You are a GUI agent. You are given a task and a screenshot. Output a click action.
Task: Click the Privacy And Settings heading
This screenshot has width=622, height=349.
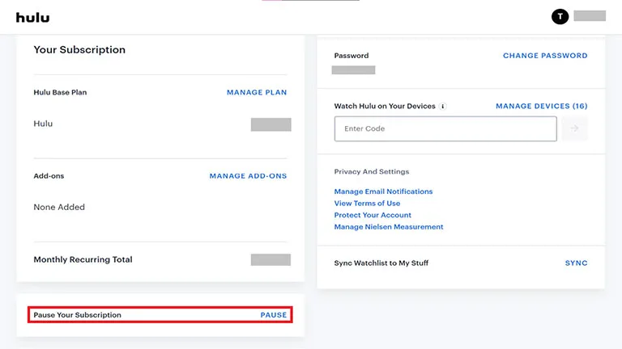pos(371,172)
